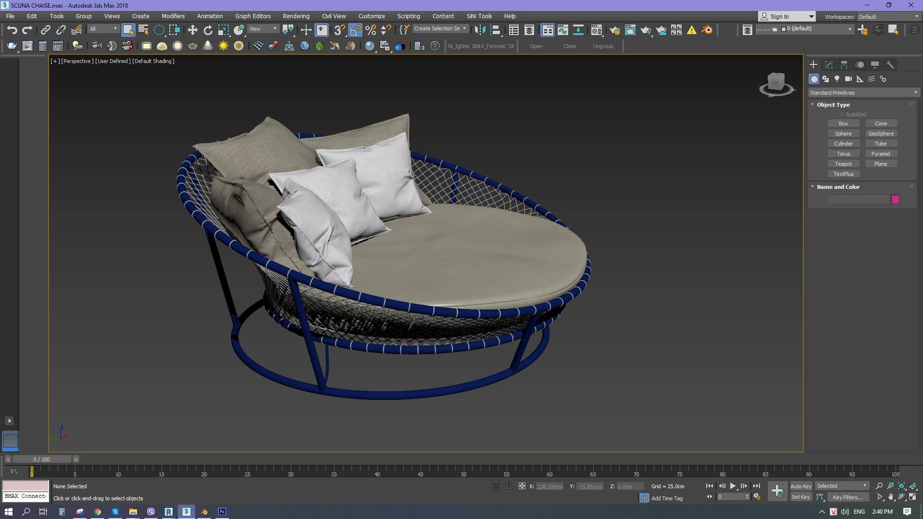Open the Rendering menu
Screen dimensions: 923x519
pos(296,16)
